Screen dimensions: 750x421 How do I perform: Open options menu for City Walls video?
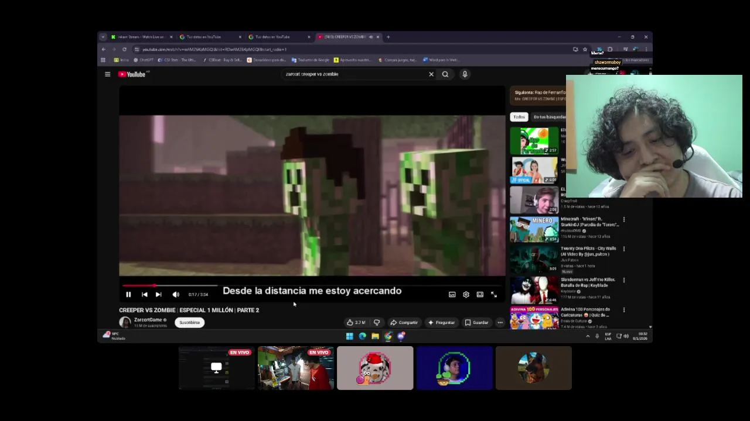point(624,249)
